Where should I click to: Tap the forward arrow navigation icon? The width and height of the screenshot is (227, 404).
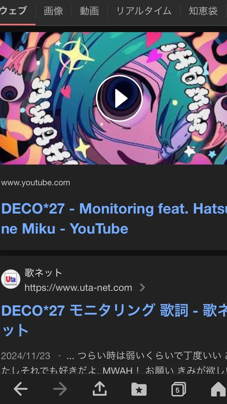point(60,389)
